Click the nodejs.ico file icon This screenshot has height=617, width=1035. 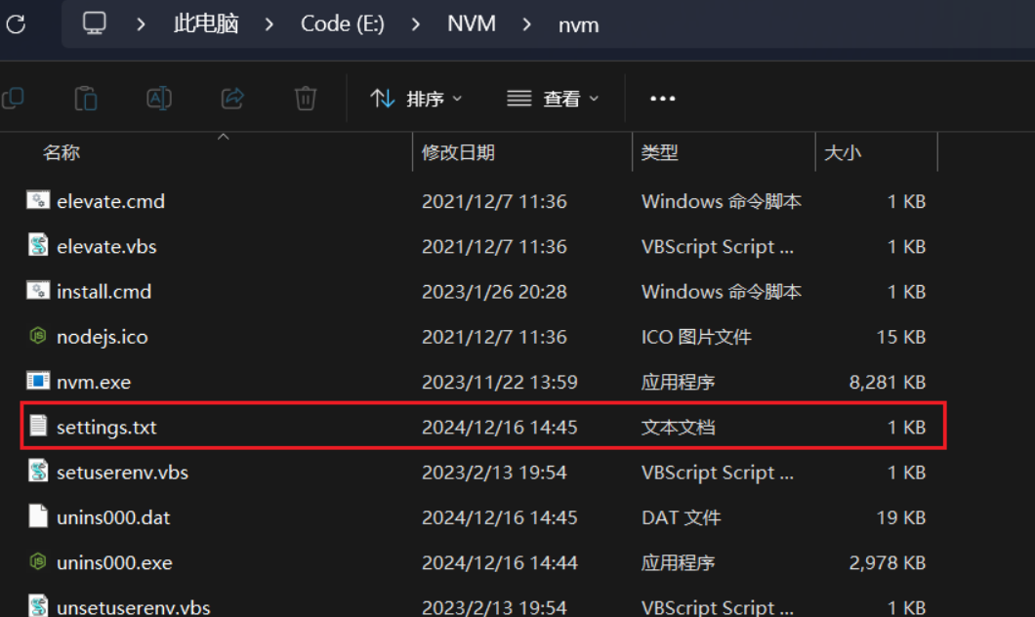(x=37, y=336)
